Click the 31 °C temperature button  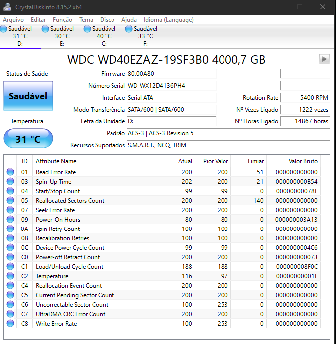tap(28, 139)
